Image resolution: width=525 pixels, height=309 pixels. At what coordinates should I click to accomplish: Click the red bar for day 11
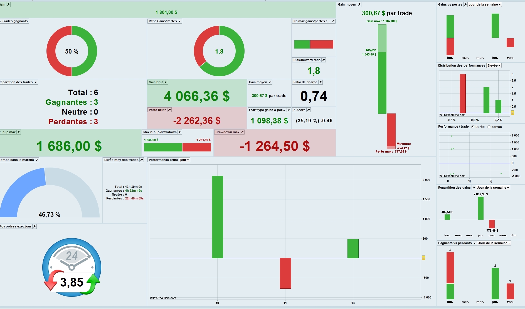(x=285, y=273)
